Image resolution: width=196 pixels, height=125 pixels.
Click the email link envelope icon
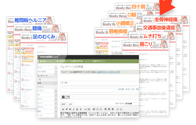(89, 109)
